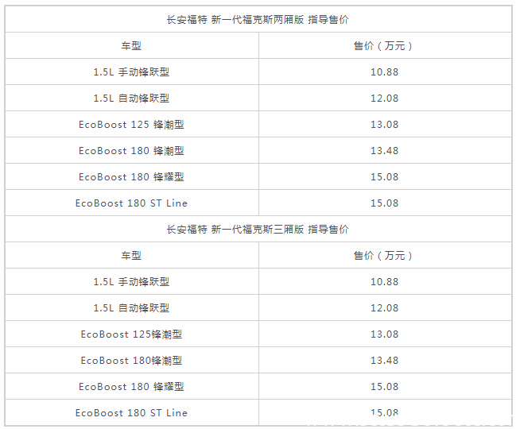Pick EcoBoost 125锋潮型 in the 三厢版 table
Screen dimensions: 516x429
131,334
